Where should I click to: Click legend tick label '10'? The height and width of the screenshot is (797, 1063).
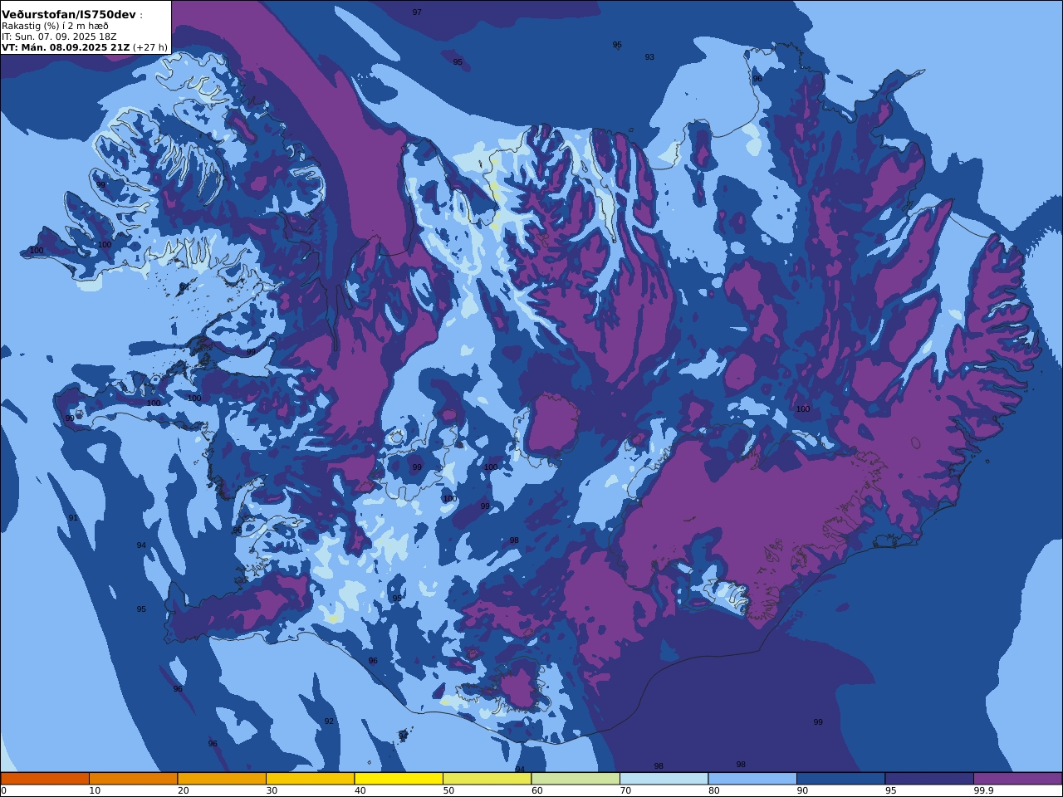tap(95, 790)
